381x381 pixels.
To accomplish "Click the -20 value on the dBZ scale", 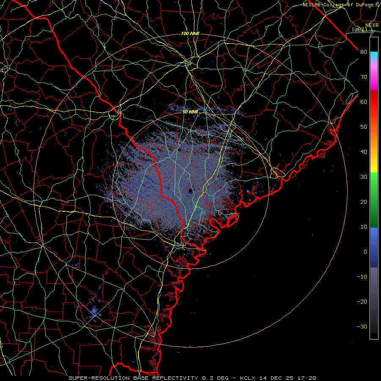I will pos(362,301).
